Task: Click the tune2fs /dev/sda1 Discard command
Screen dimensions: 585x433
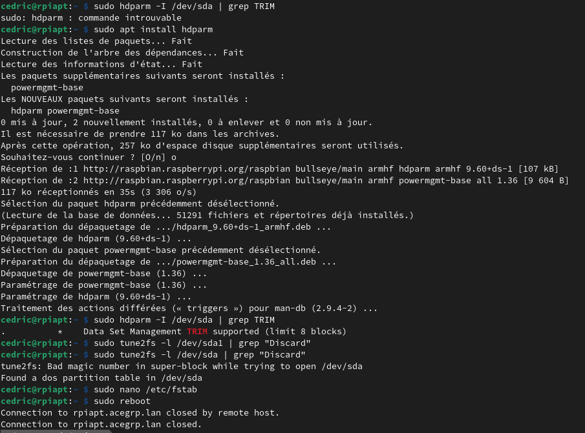Action: [x=202, y=343]
